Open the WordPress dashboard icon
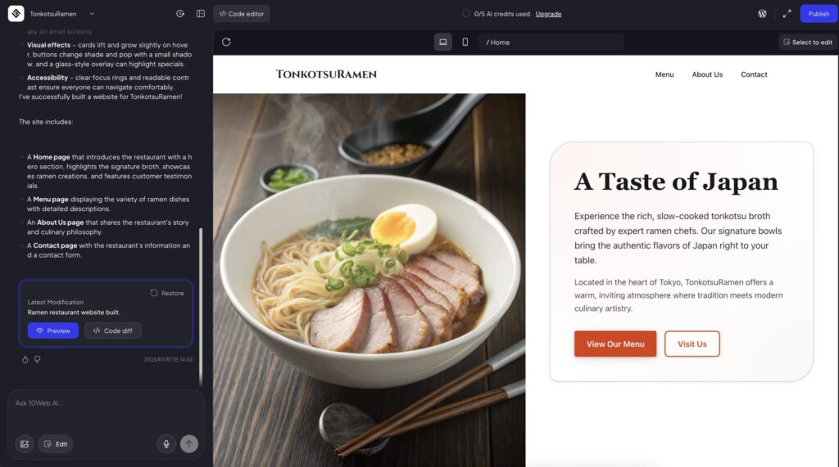Viewport: 839px width, 467px height. [x=763, y=14]
